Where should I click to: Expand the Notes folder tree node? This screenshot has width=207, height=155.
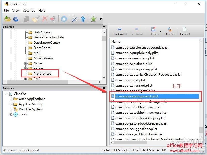(26, 63)
